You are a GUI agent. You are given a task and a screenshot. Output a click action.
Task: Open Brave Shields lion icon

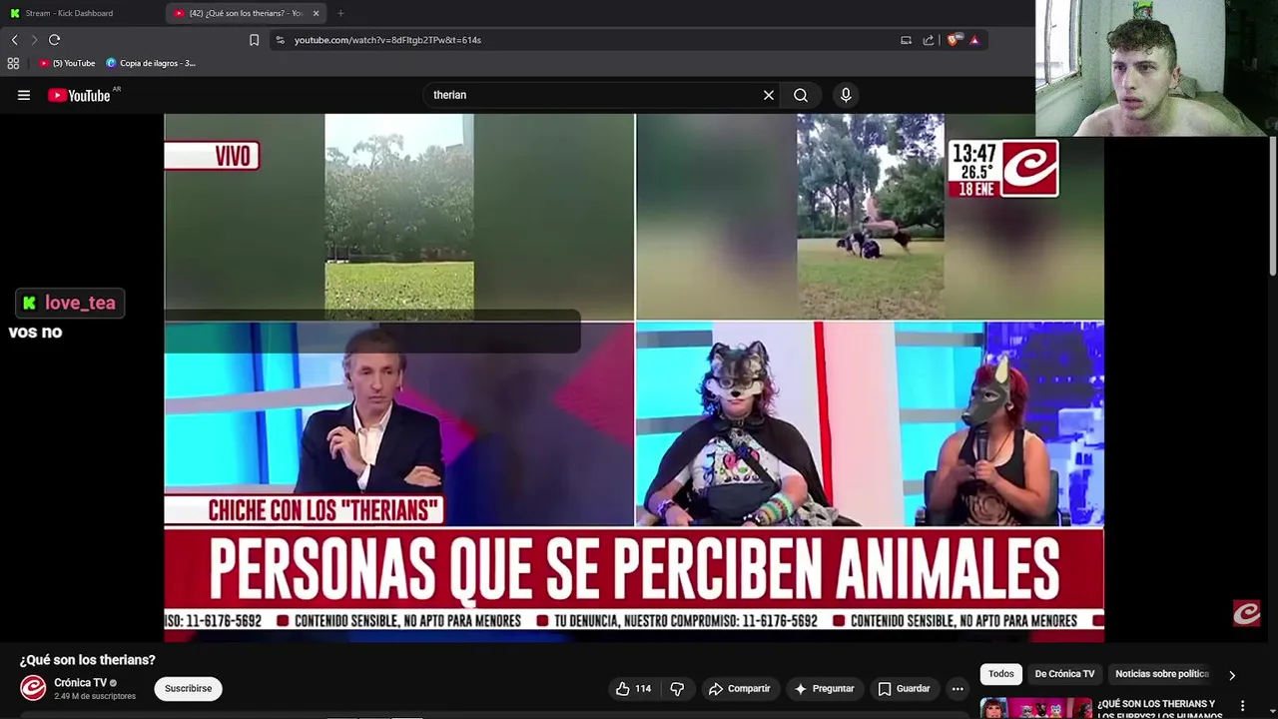pos(954,40)
